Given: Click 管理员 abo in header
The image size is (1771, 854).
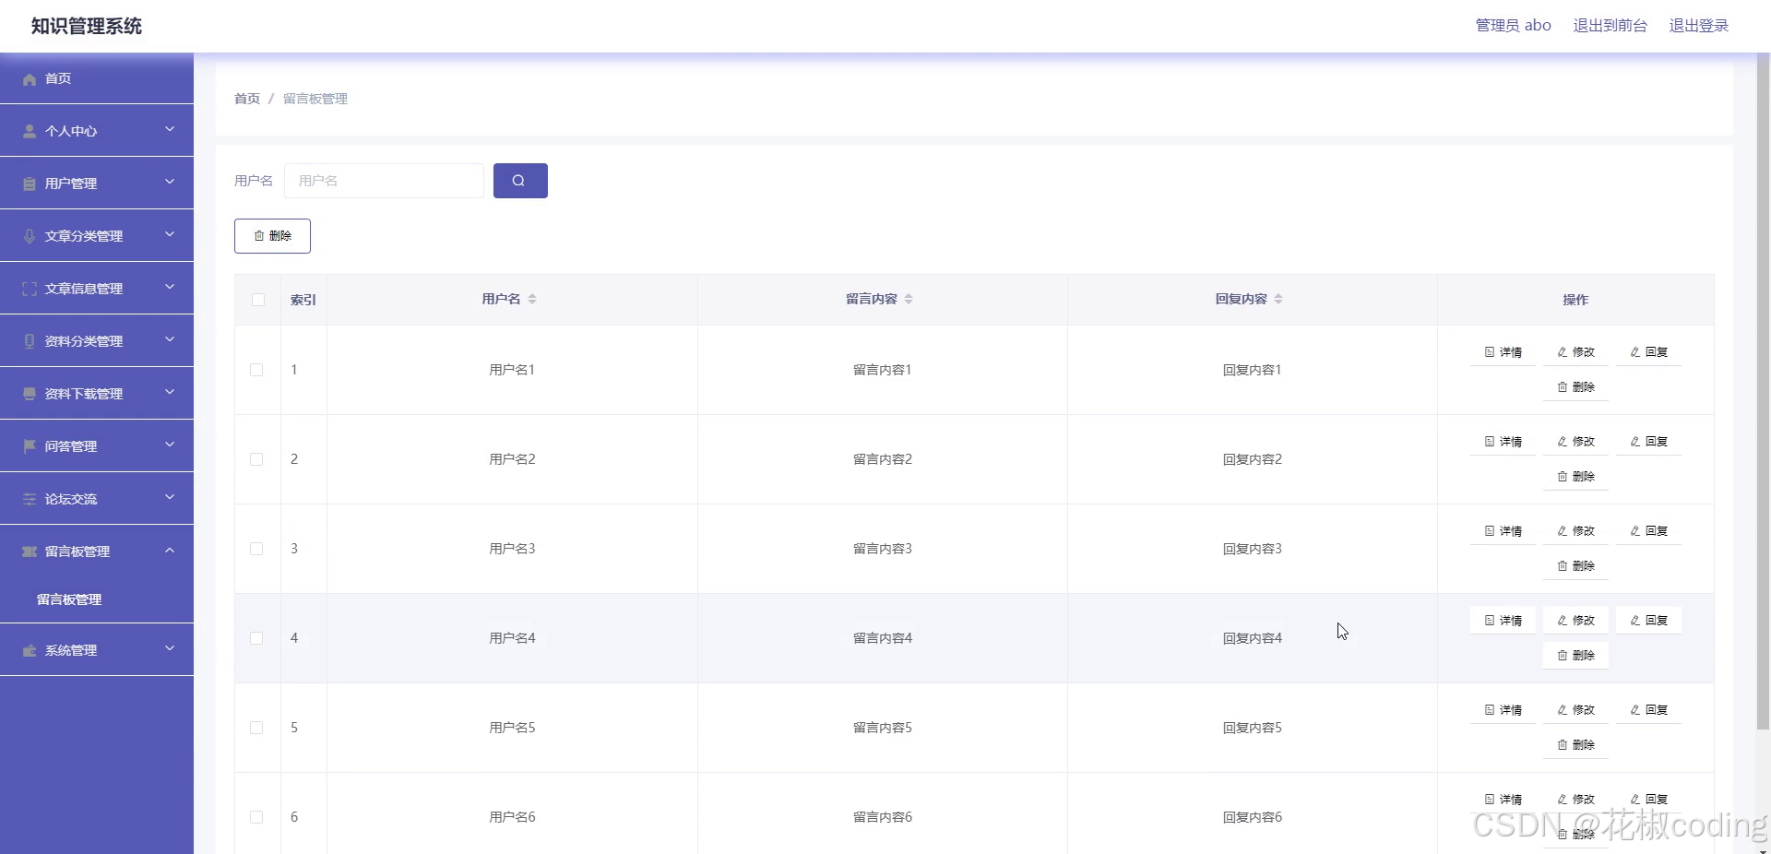Looking at the screenshot, I should click(x=1513, y=26).
